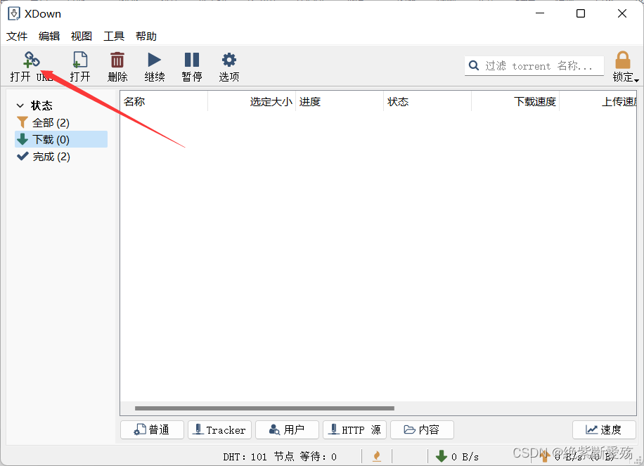Open the 帮助 menu
This screenshot has width=644, height=466.
(146, 36)
